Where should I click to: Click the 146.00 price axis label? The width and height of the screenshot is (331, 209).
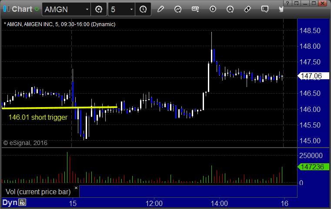310,109
